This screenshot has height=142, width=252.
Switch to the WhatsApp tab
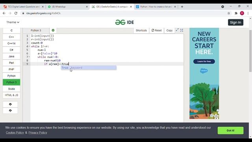[67, 7]
